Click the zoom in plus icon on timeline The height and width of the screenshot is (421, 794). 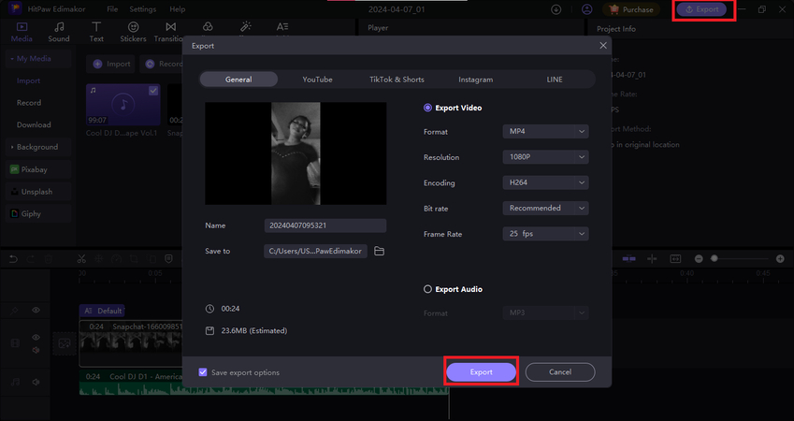click(x=780, y=259)
